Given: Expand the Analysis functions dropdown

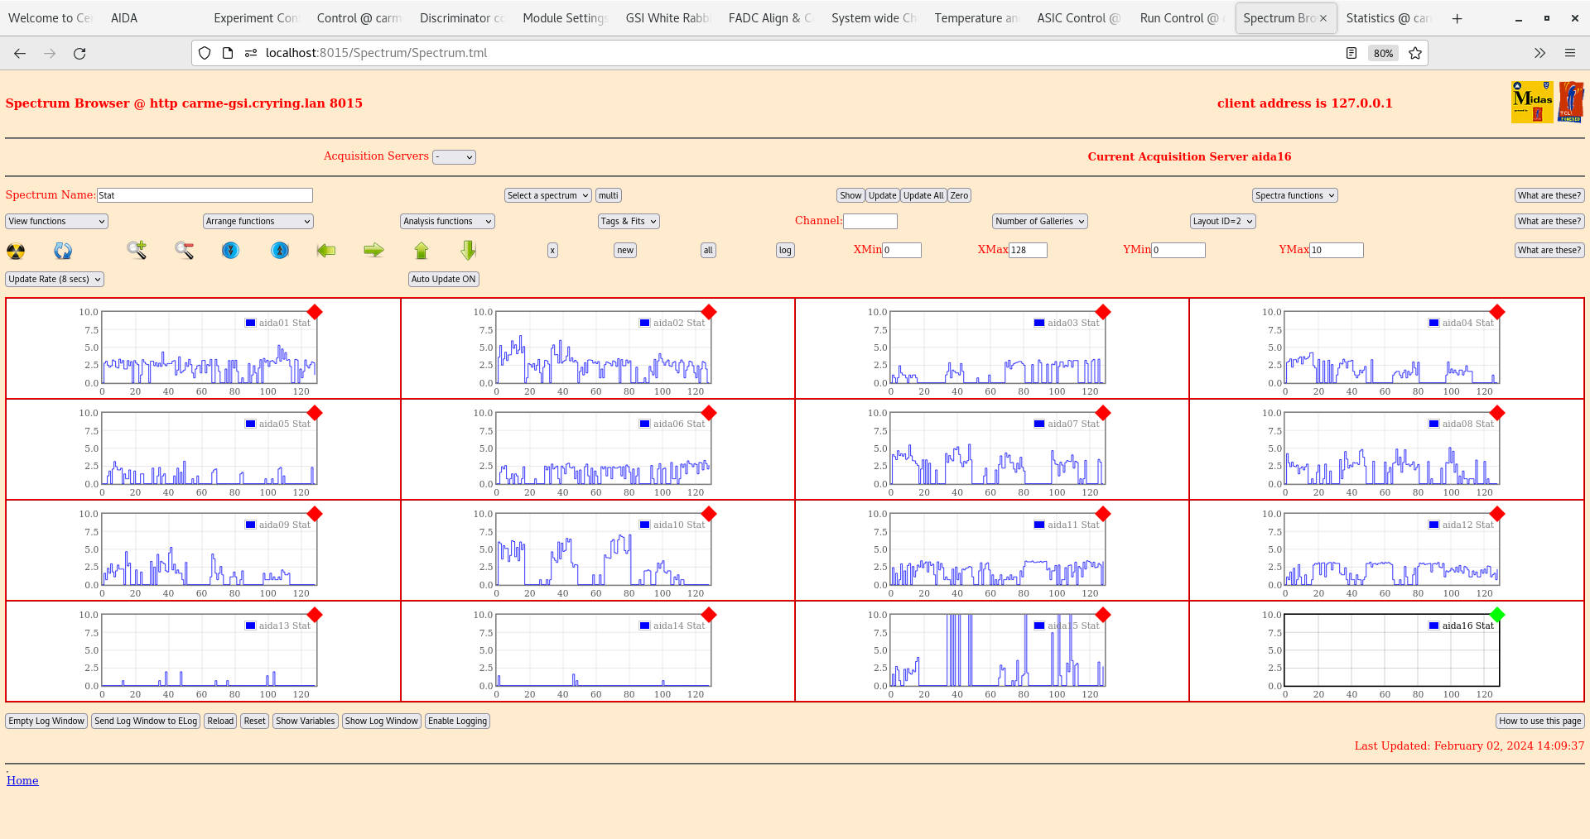Looking at the screenshot, I should pyautogui.click(x=447, y=222).
